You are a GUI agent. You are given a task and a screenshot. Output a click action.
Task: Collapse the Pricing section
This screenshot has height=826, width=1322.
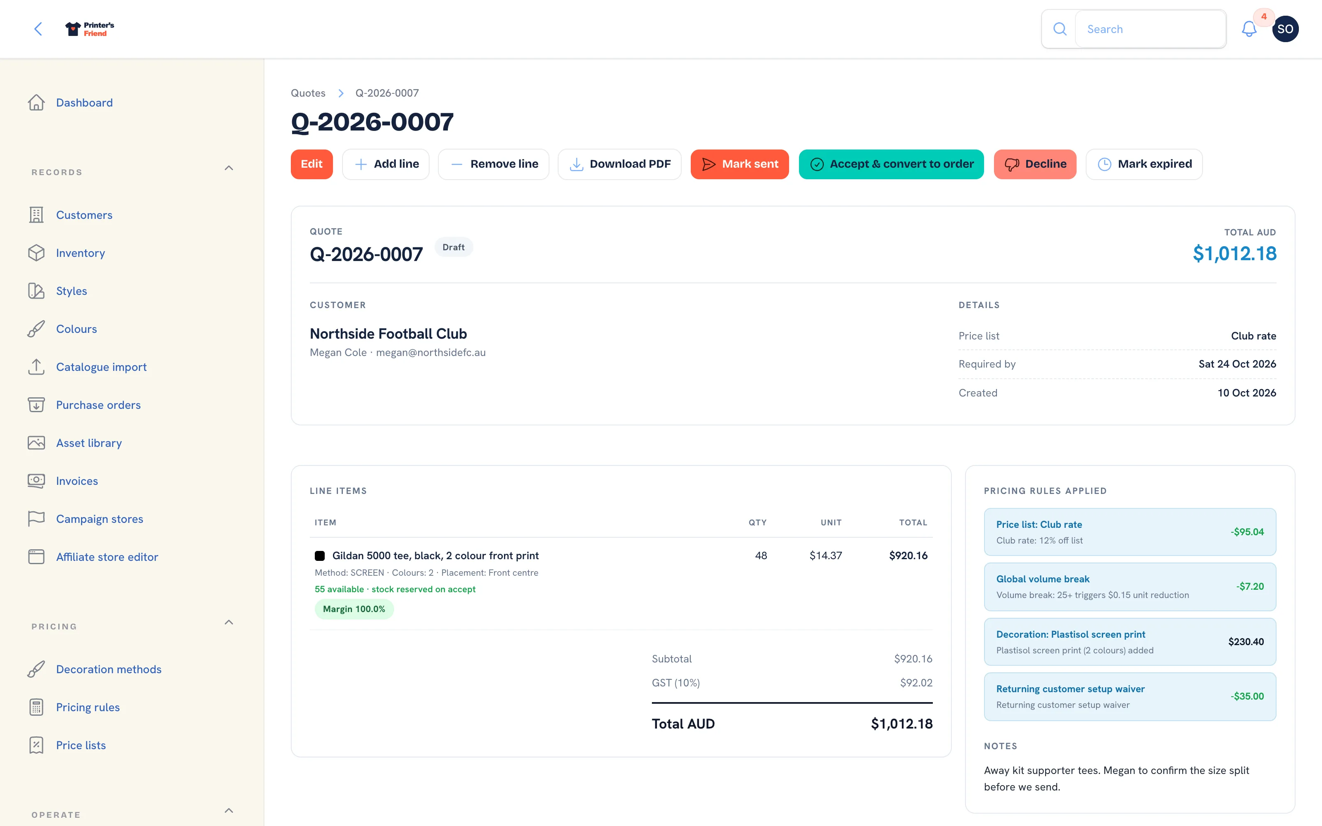point(229,623)
